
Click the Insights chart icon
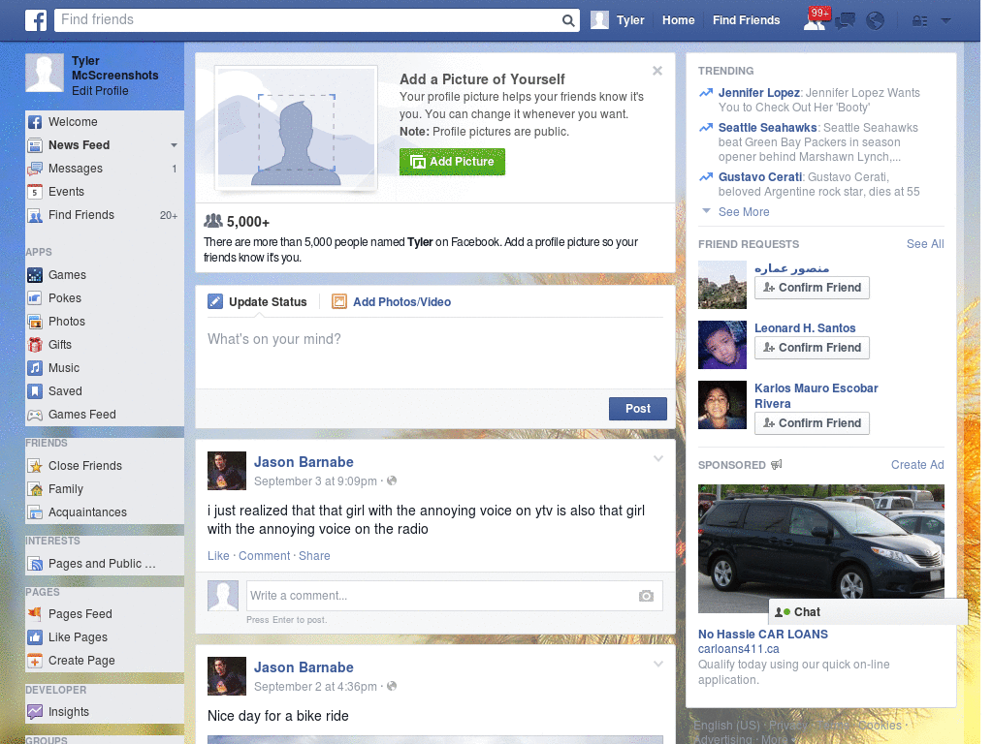(35, 712)
